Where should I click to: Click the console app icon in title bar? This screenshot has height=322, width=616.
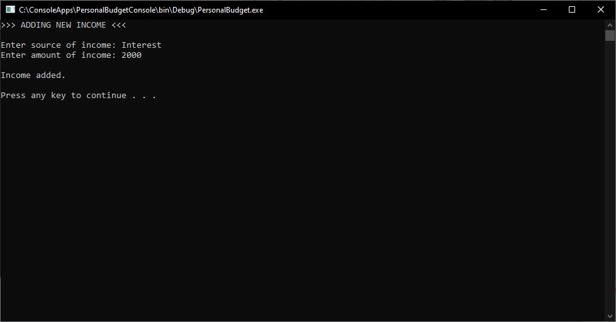[x=10, y=9]
